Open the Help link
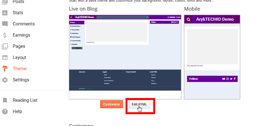 pyautogui.click(x=18, y=112)
